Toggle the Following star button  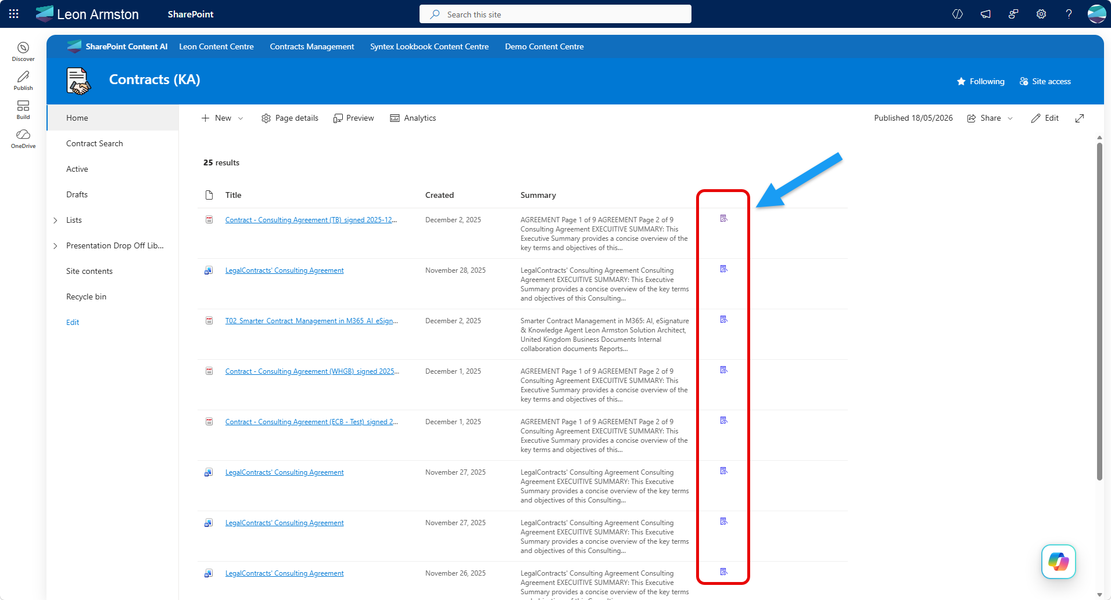[x=981, y=81]
